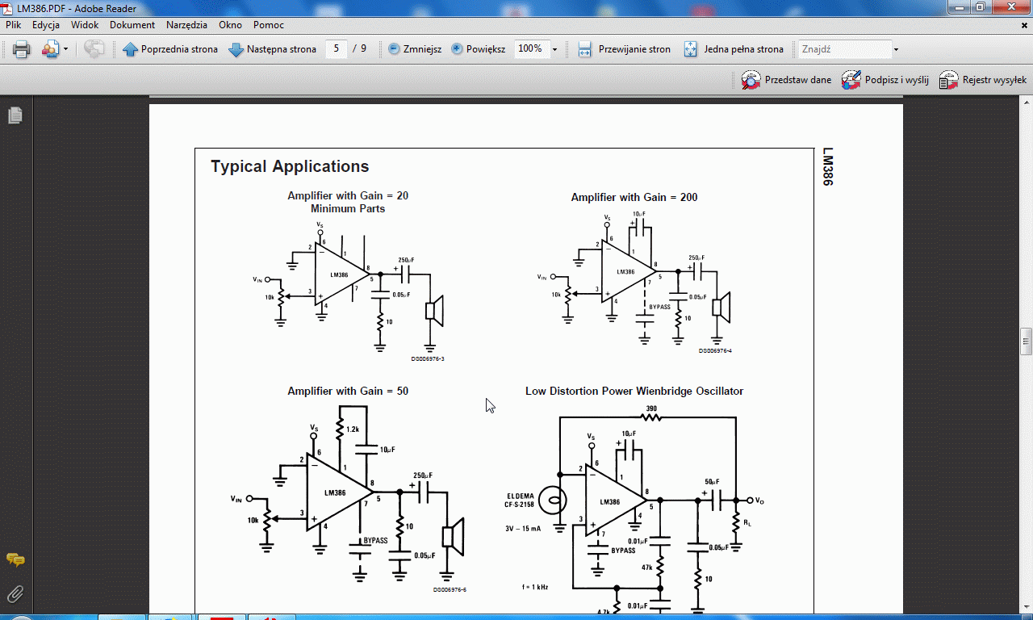Click the current page number field

click(337, 49)
